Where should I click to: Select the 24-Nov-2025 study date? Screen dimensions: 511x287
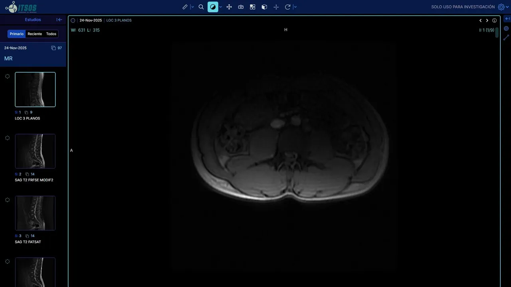tap(16, 48)
